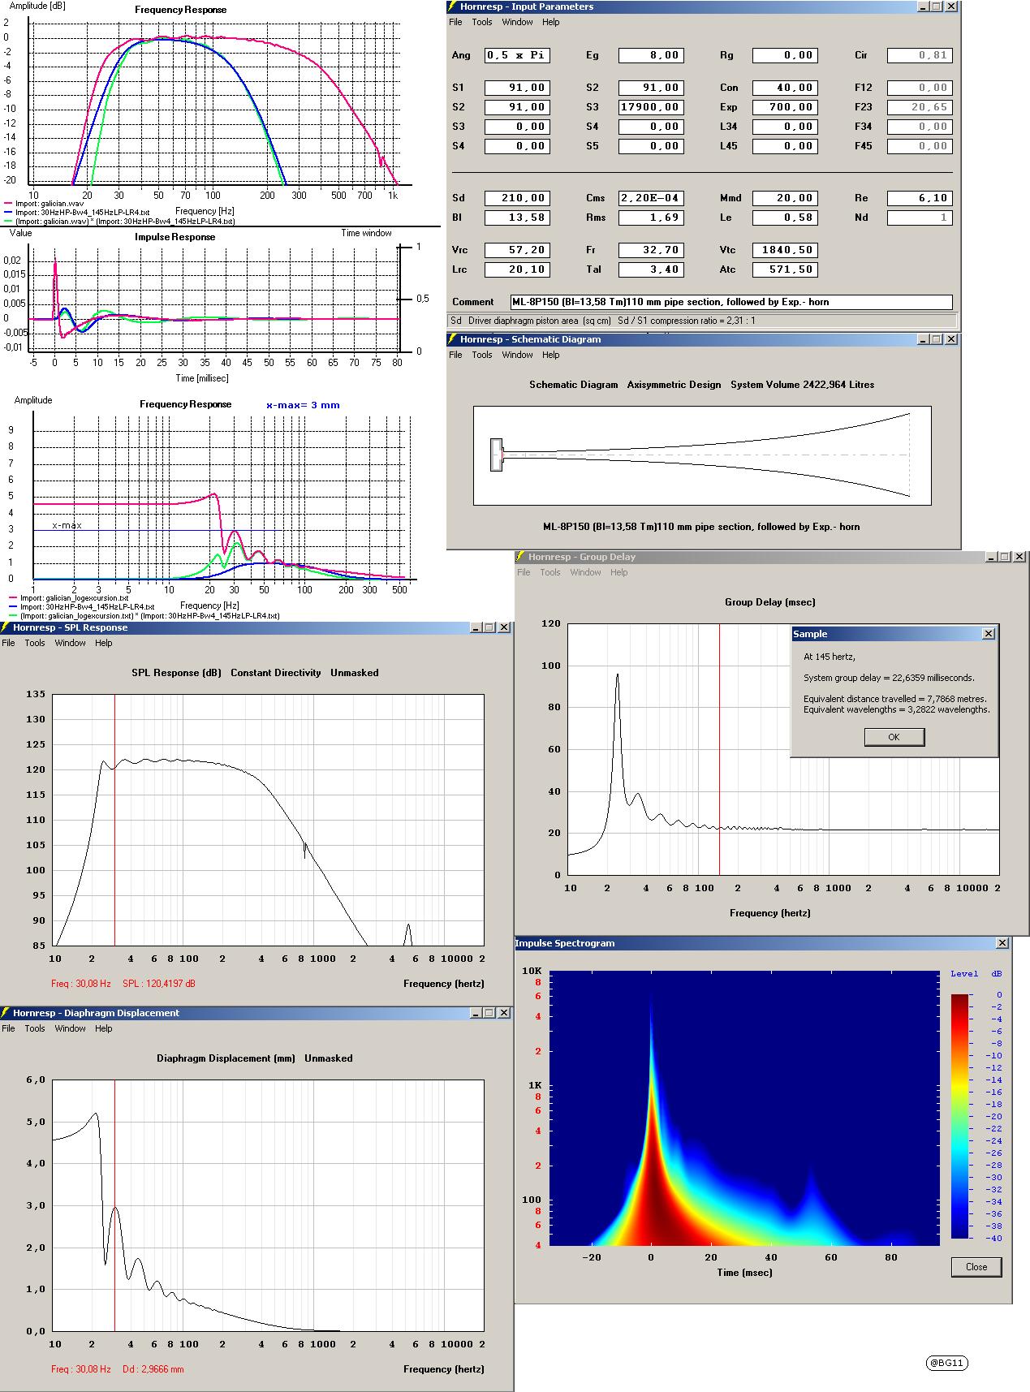Minimize the Schematic Diagram window
Screen dimensions: 1030x1392
pyautogui.click(x=924, y=339)
